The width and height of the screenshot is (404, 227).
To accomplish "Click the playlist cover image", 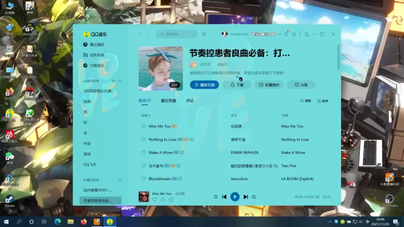I will 161,69.
